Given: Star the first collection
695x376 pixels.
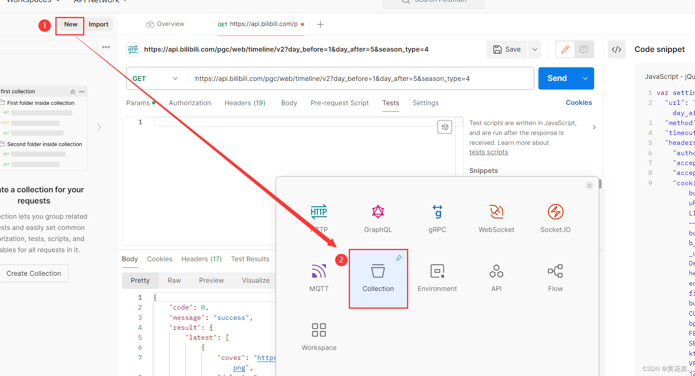Looking at the screenshot, I should coord(73,92).
